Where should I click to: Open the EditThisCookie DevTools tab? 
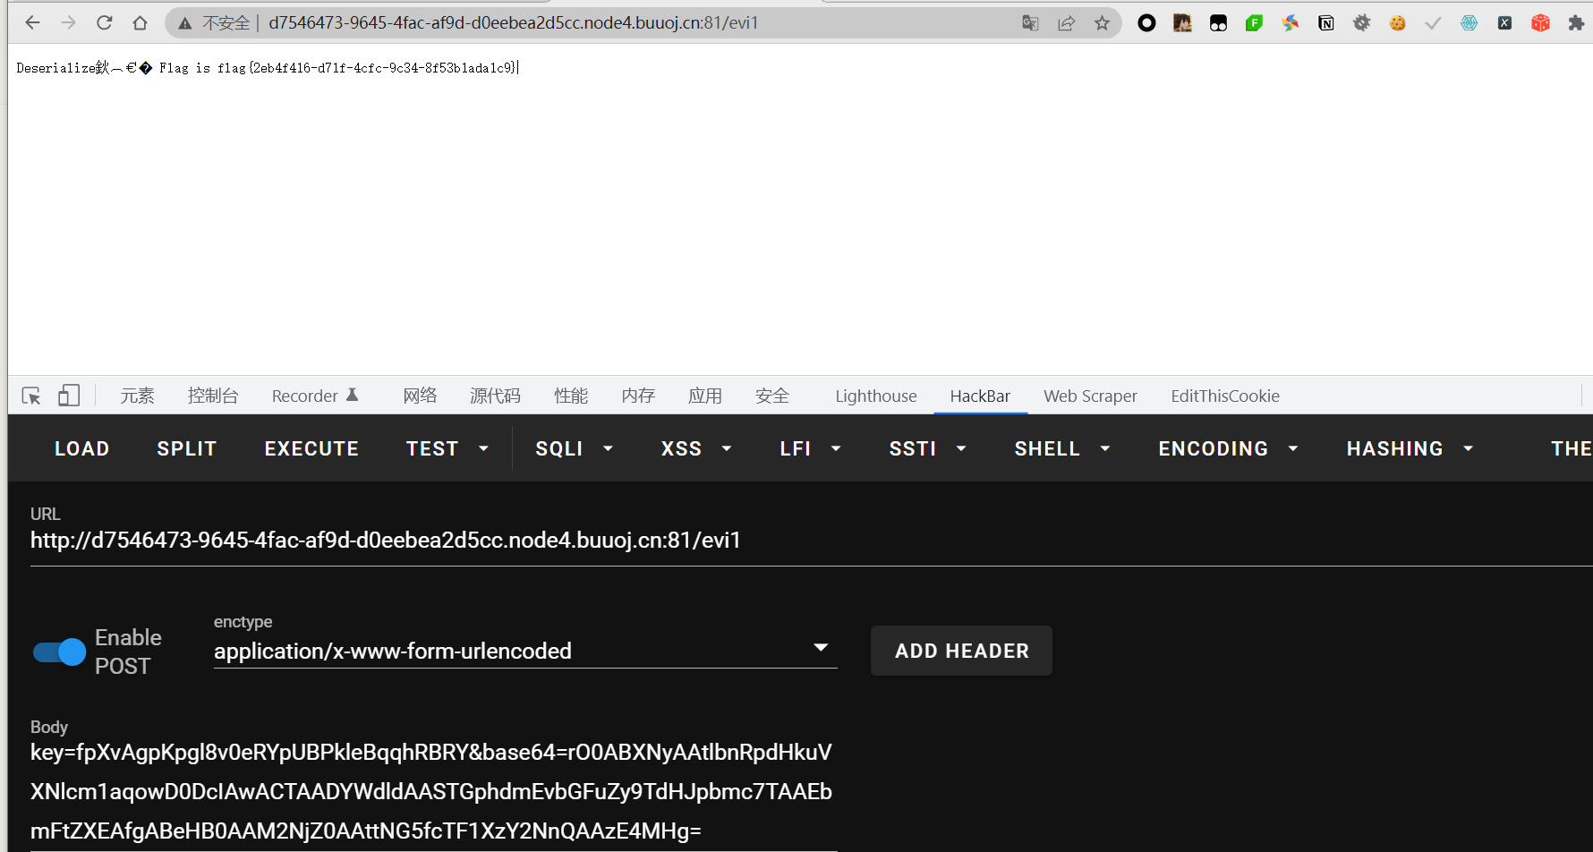coord(1225,396)
